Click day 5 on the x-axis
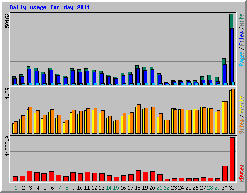The width and height of the screenshot is (247, 193). coord(45,188)
